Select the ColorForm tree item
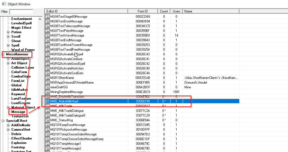 [19, 72]
